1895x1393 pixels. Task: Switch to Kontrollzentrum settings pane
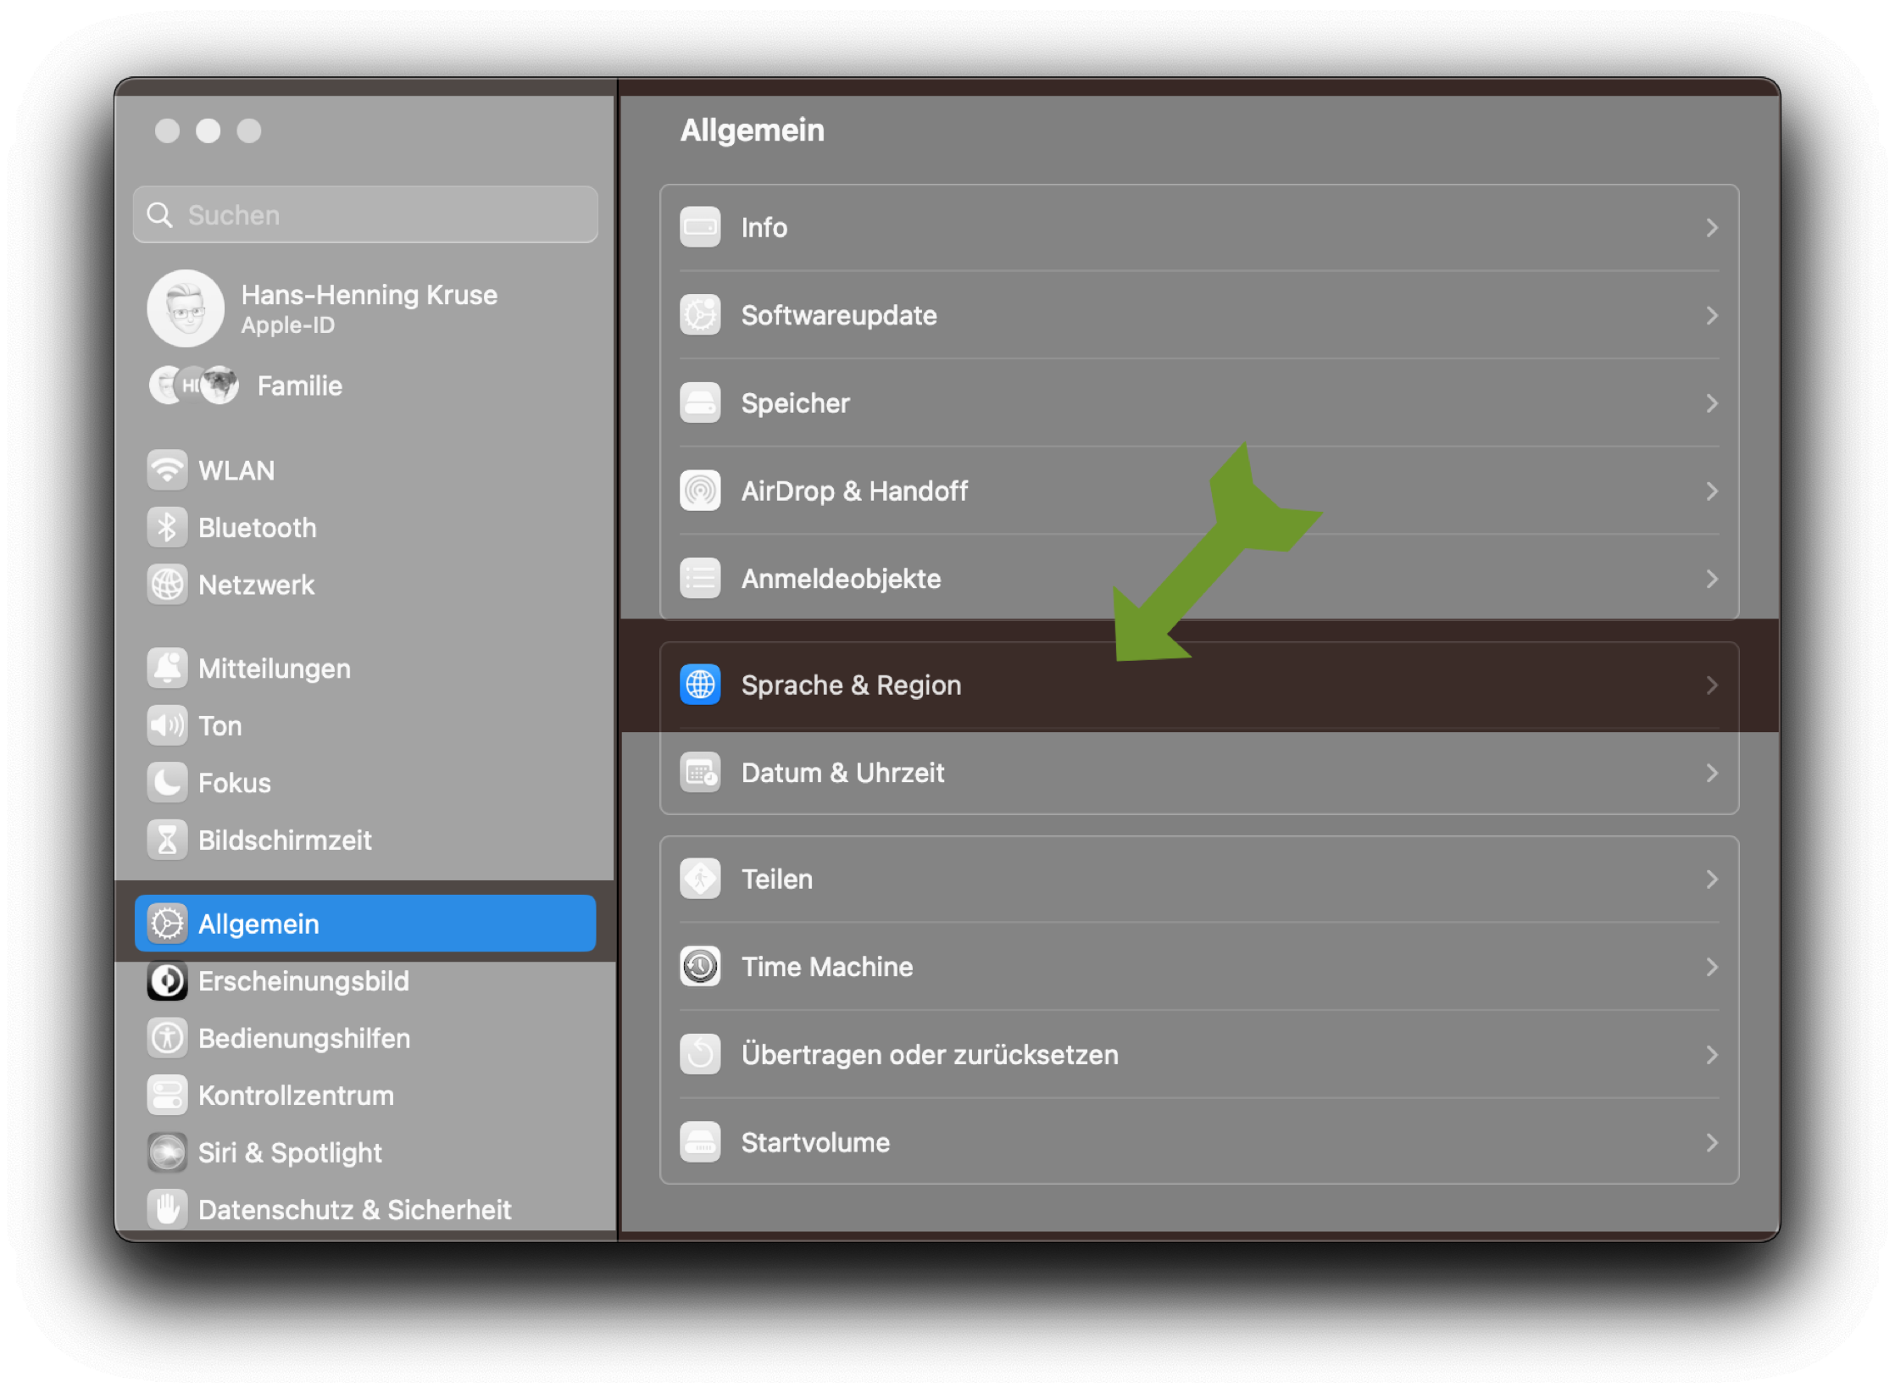click(296, 1096)
